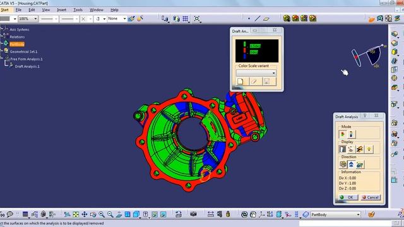Click OK in Draft Analysis dialog

pyautogui.click(x=348, y=197)
